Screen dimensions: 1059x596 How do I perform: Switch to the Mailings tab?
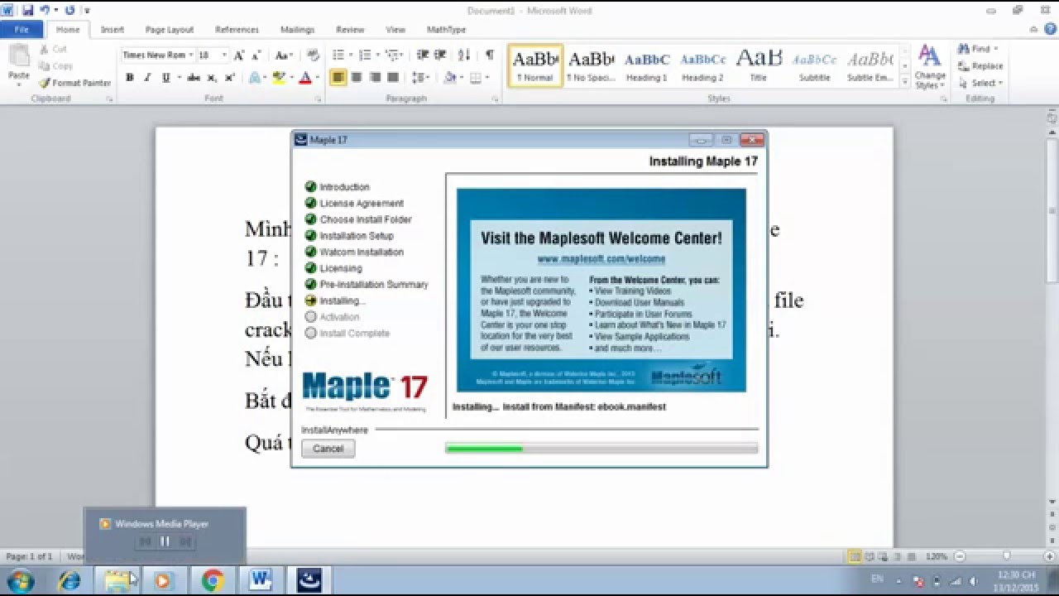point(297,30)
